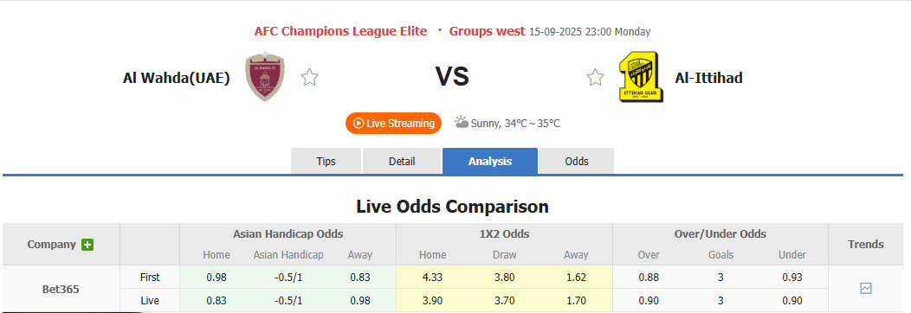Click Bet365 live home win odds 3.90
This screenshot has width=911, height=313.
(433, 301)
